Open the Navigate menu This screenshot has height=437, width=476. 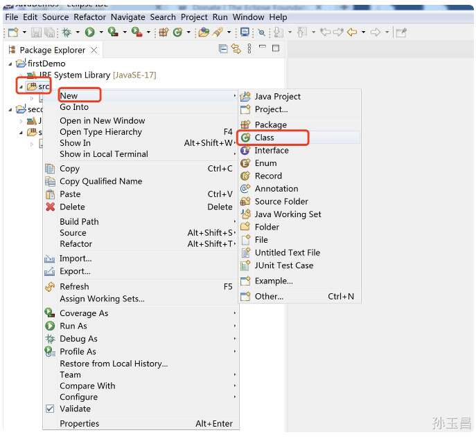127,17
